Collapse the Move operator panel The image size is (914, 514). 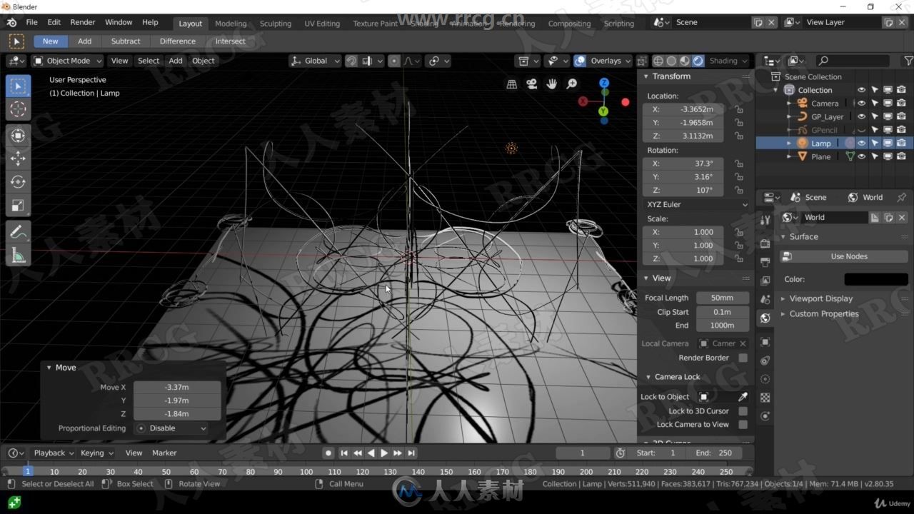click(x=49, y=368)
